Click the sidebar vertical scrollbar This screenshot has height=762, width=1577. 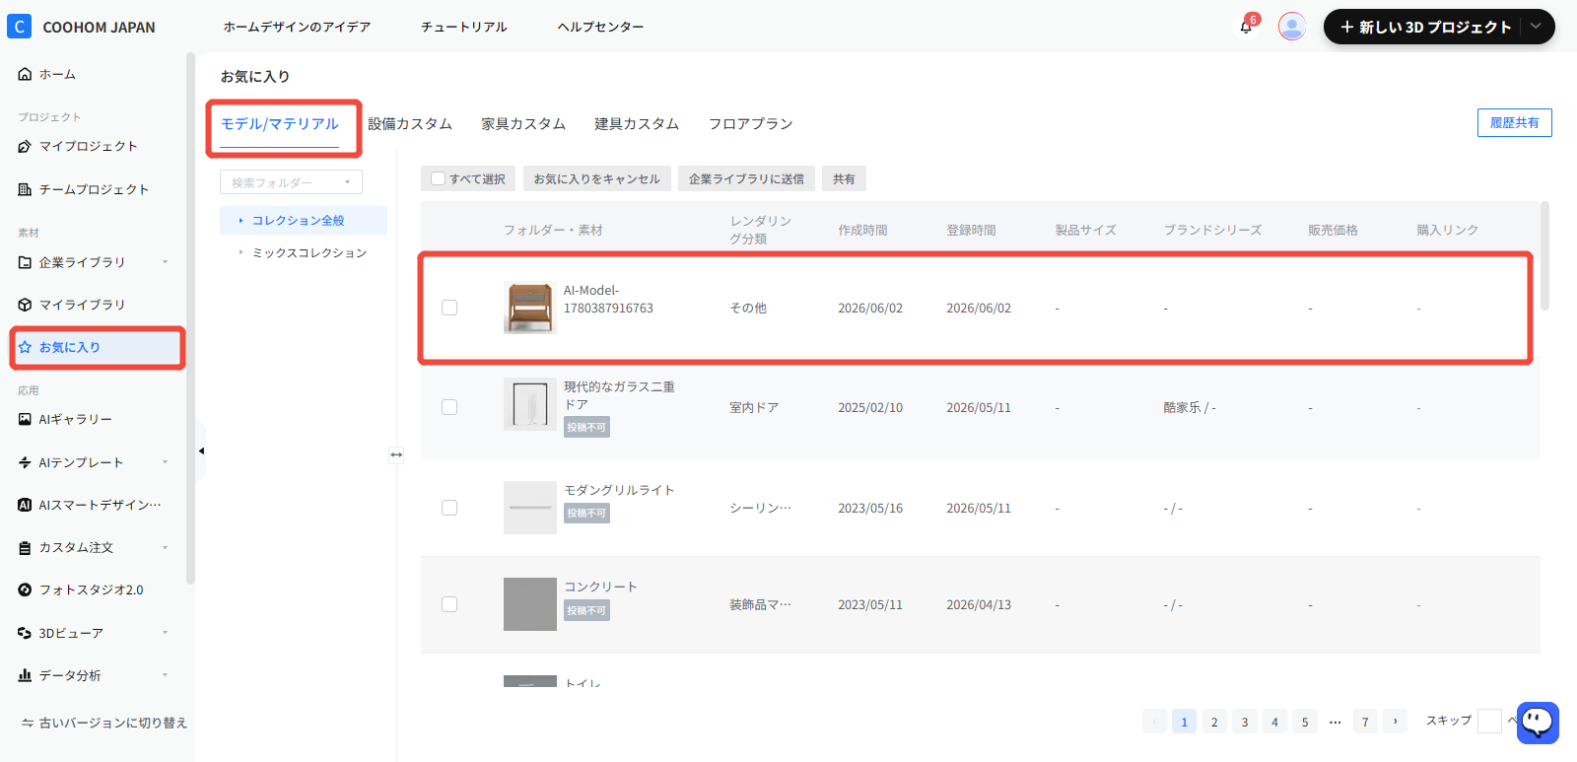coord(190,317)
